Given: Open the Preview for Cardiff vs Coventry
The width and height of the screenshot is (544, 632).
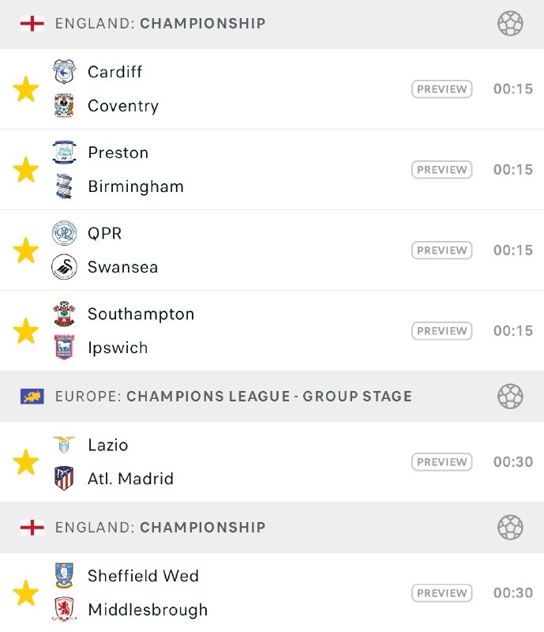Looking at the screenshot, I should tap(441, 89).
